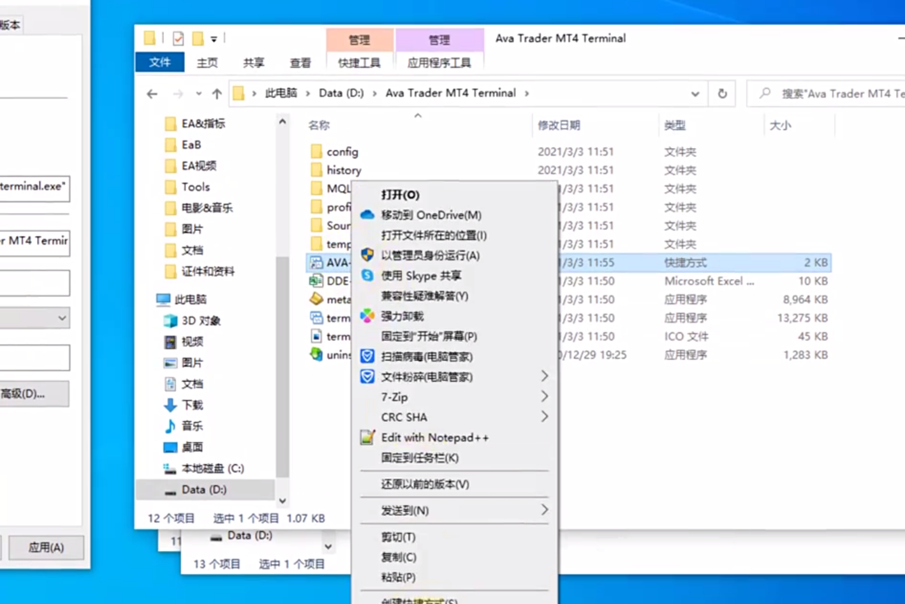Viewport: 905px width, 604px height.
Task: Expand the CRC SHA submenu arrow
Action: click(x=545, y=416)
